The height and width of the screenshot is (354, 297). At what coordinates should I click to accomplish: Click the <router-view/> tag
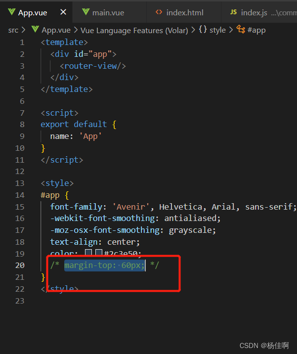[93, 66]
